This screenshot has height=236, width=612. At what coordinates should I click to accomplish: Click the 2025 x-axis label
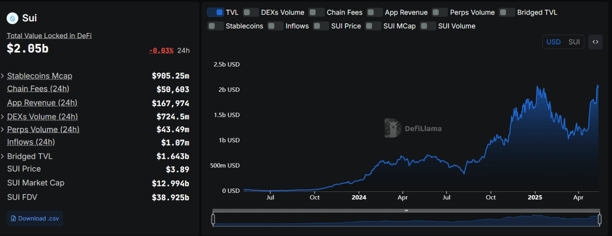pyautogui.click(x=535, y=197)
